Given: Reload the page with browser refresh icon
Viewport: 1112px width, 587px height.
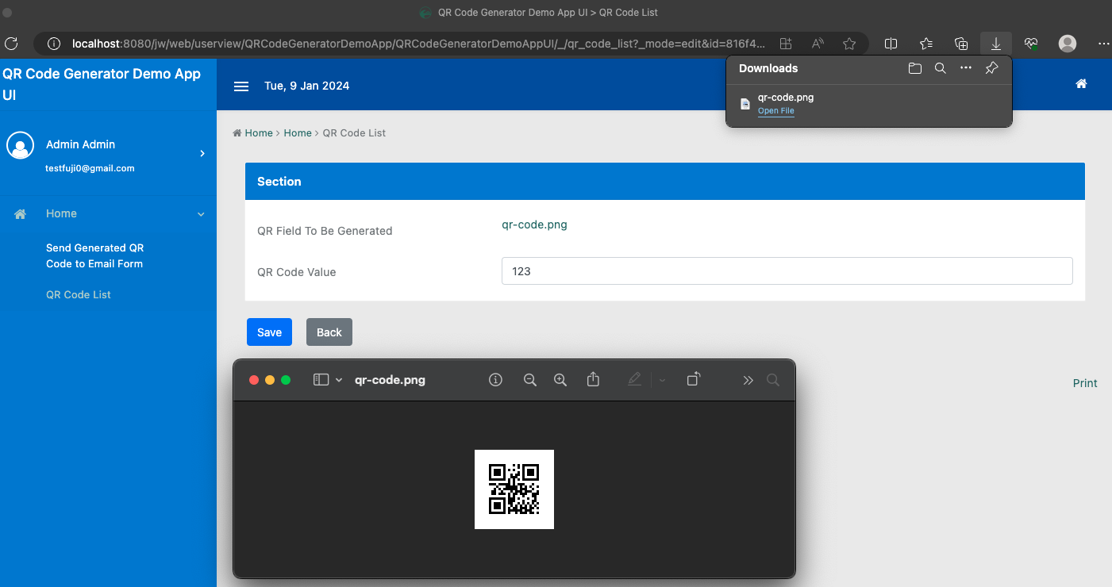Looking at the screenshot, I should pos(11,44).
